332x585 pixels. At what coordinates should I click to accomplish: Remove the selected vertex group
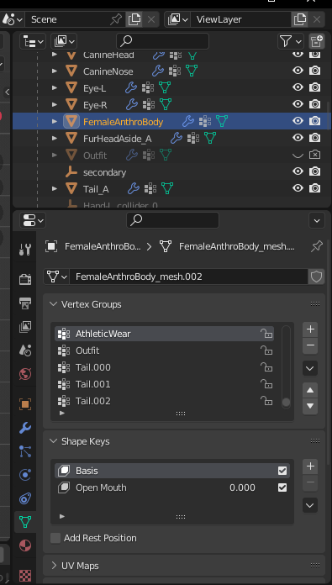click(310, 345)
